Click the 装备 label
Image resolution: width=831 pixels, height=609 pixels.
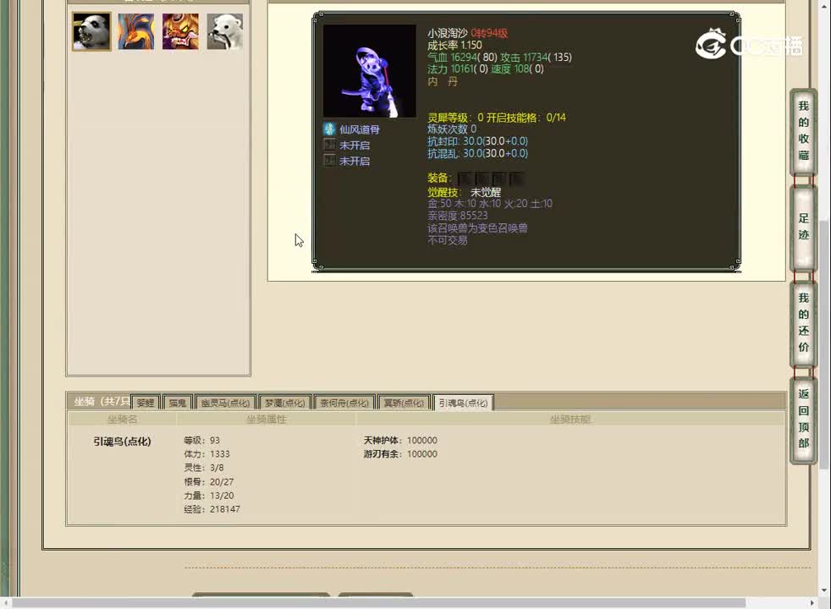(439, 178)
